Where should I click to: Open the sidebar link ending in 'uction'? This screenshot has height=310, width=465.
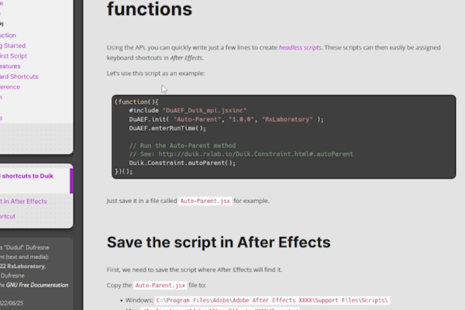[8, 36]
